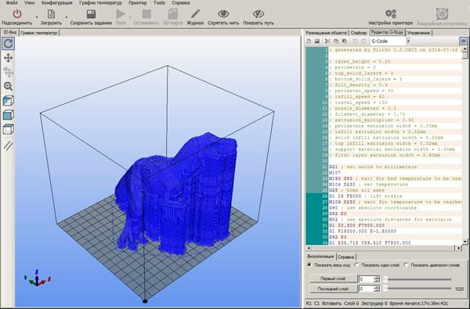Open the Файл menu

12,2
